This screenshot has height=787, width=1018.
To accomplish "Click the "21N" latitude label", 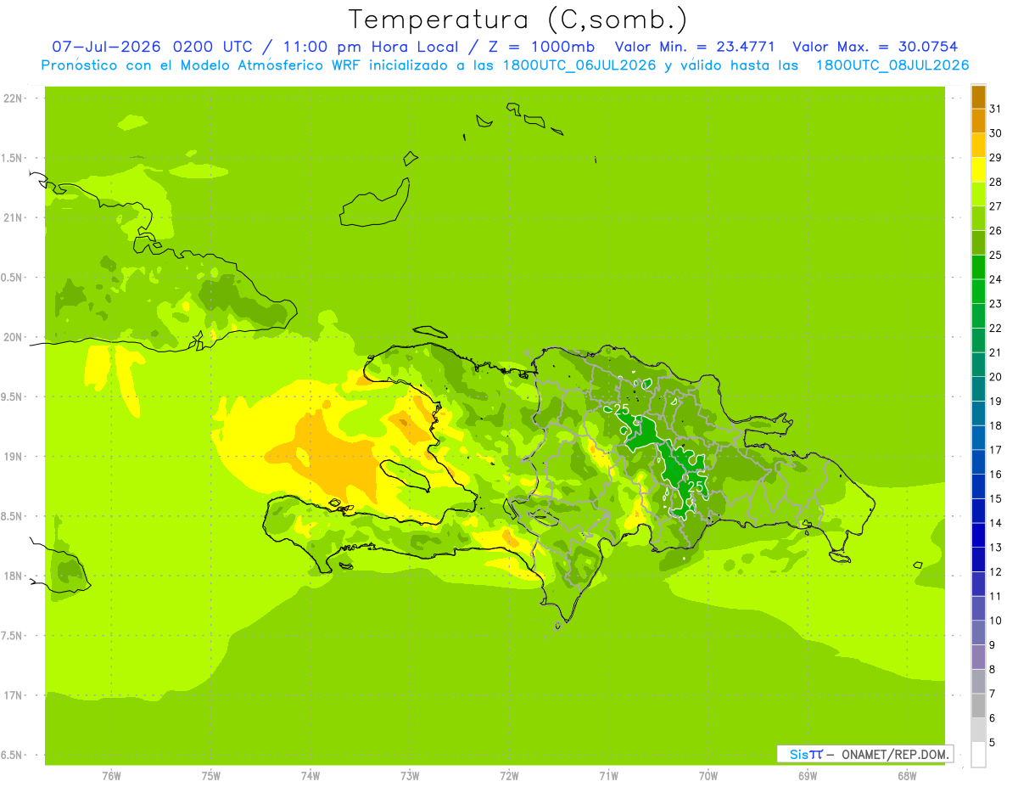I will [13, 218].
